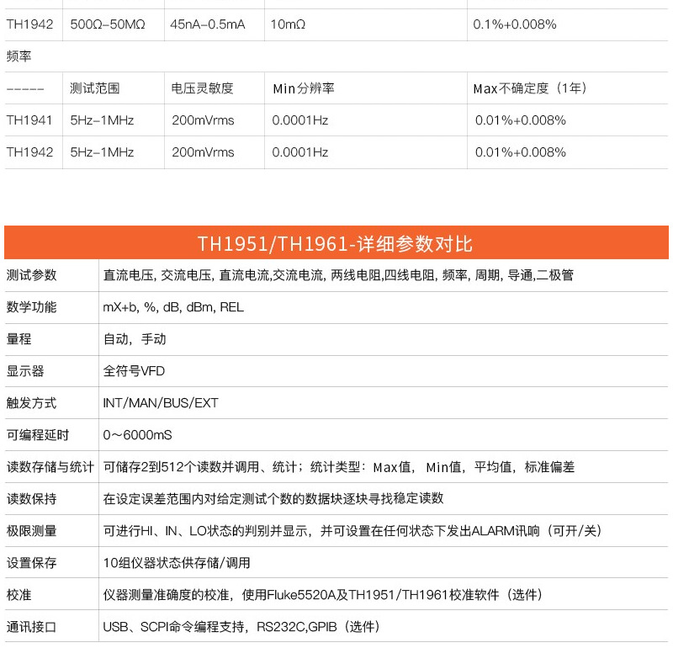The image size is (673, 648).
Task: Click the '设置保存' row label
Action: tap(31, 562)
